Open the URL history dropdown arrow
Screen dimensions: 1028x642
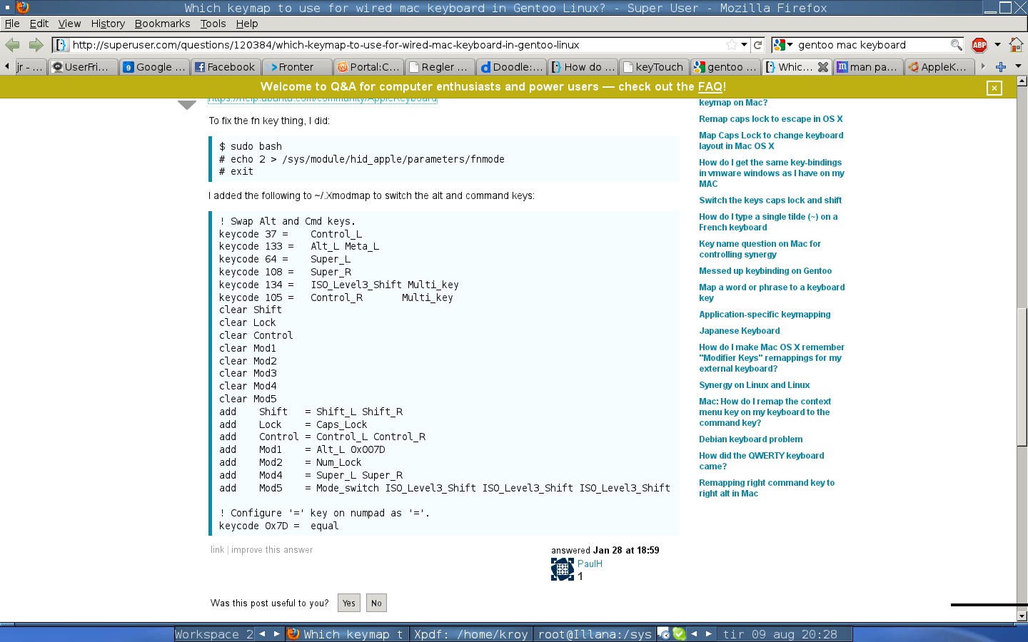[x=745, y=45]
